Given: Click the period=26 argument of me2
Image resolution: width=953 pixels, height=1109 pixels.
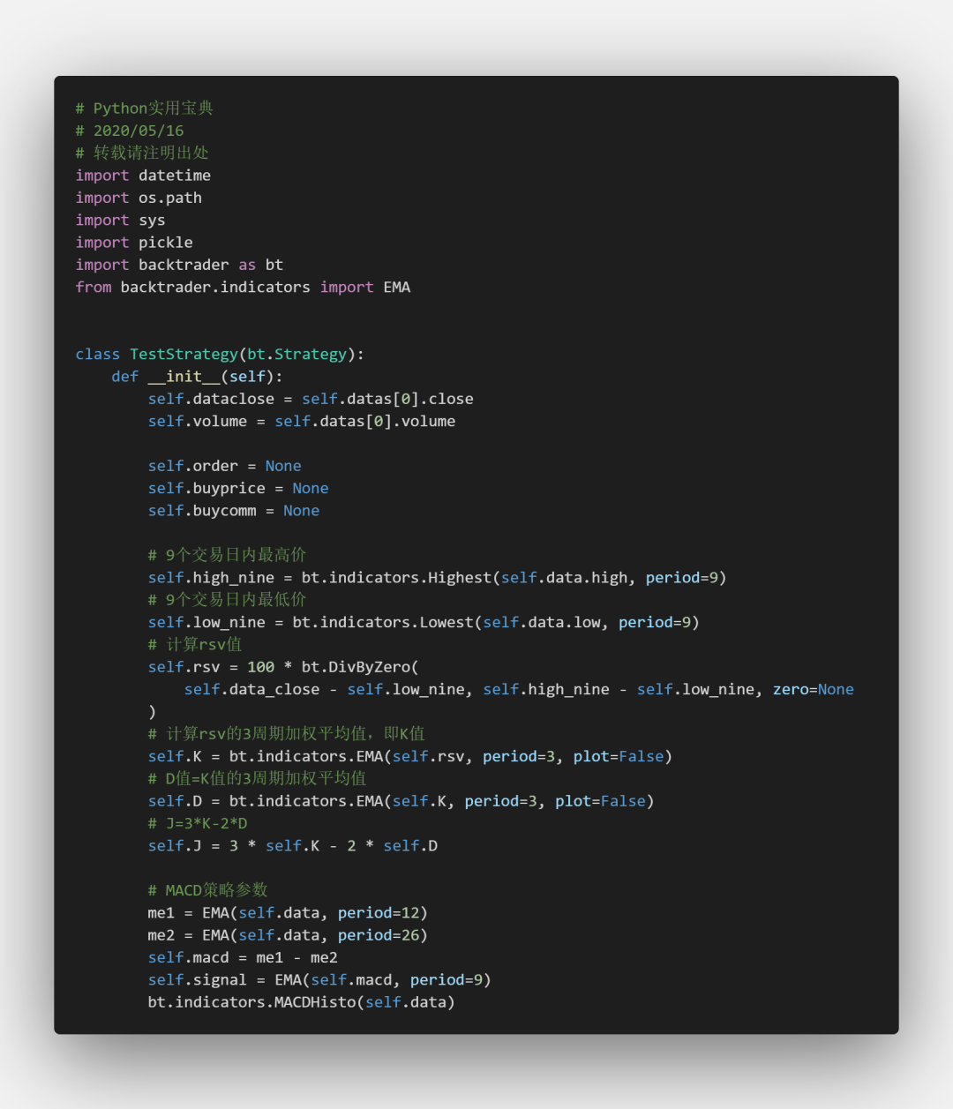Looking at the screenshot, I should tap(378, 935).
